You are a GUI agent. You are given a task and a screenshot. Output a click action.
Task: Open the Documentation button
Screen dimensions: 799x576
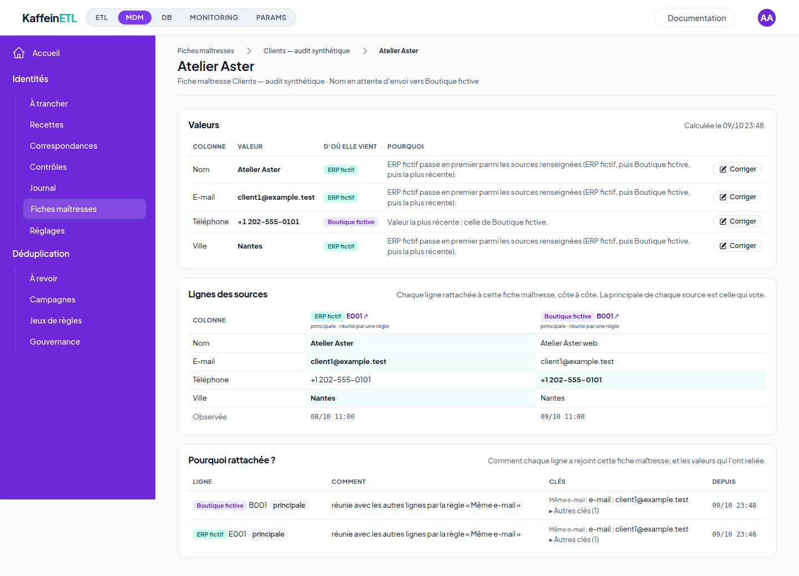point(695,18)
